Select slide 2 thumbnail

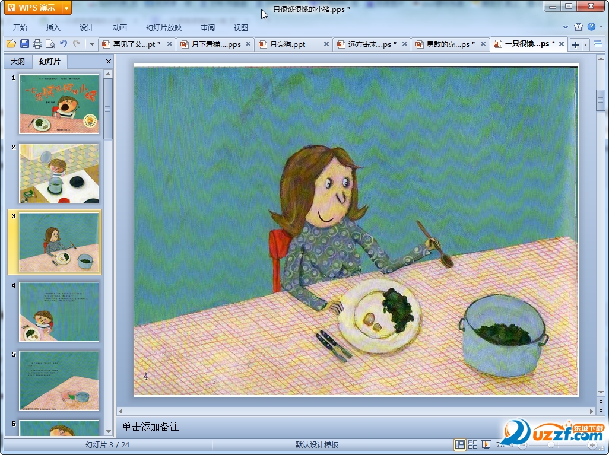59,173
